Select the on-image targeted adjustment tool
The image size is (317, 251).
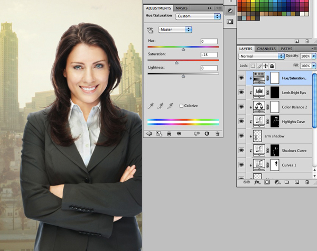[150, 30]
